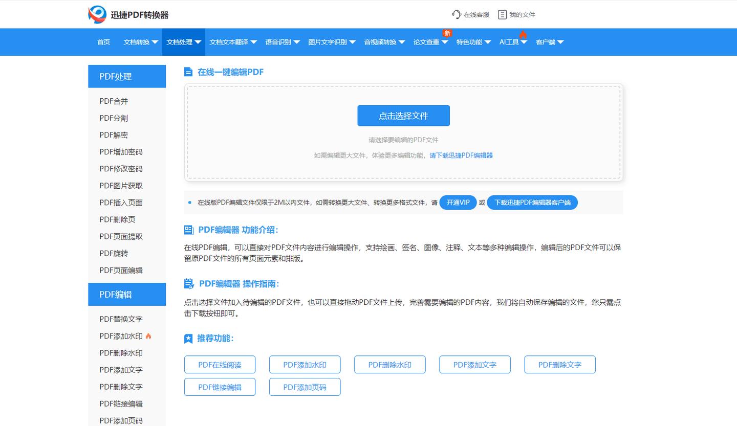Select PDF图片获取 in the sidebar

click(x=121, y=186)
